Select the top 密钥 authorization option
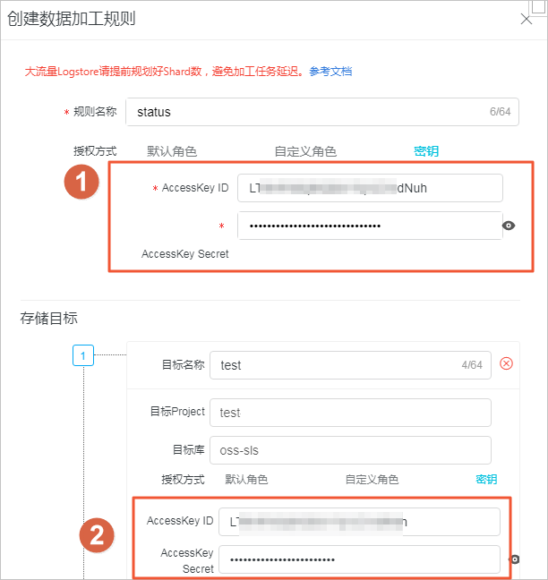Image resolution: width=548 pixels, height=580 pixels. (x=426, y=151)
